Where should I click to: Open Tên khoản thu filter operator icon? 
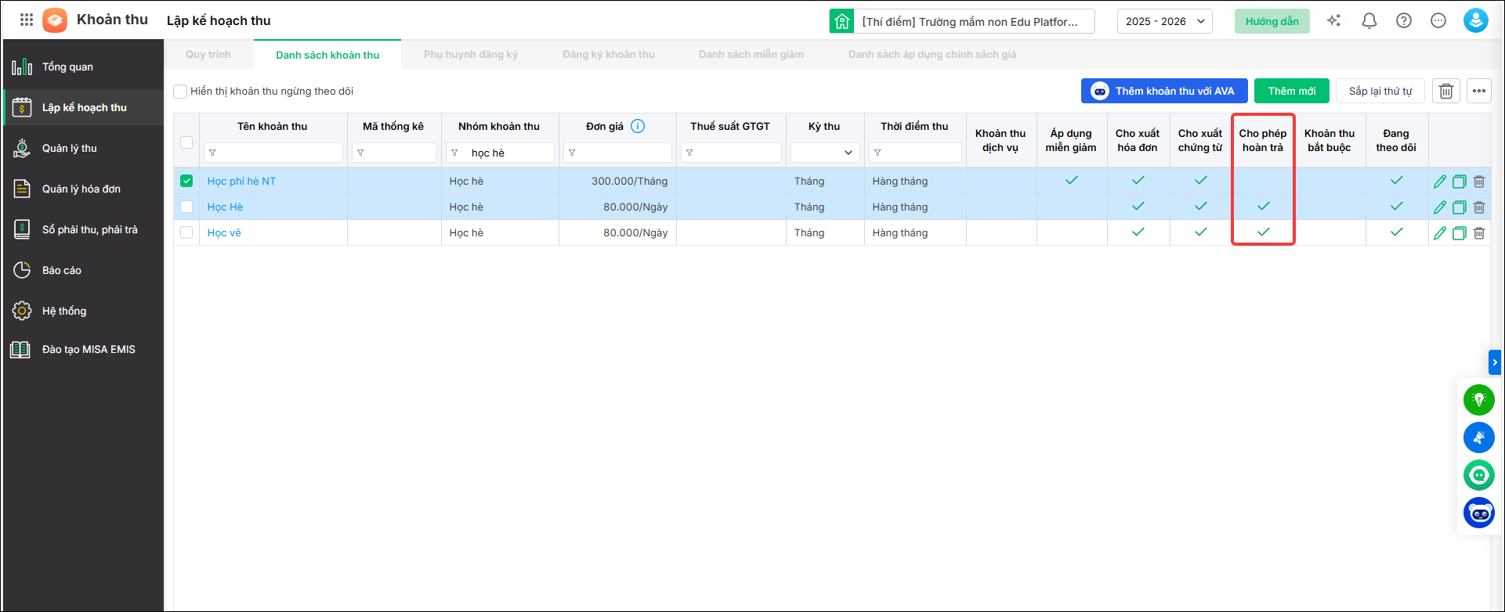pos(212,153)
